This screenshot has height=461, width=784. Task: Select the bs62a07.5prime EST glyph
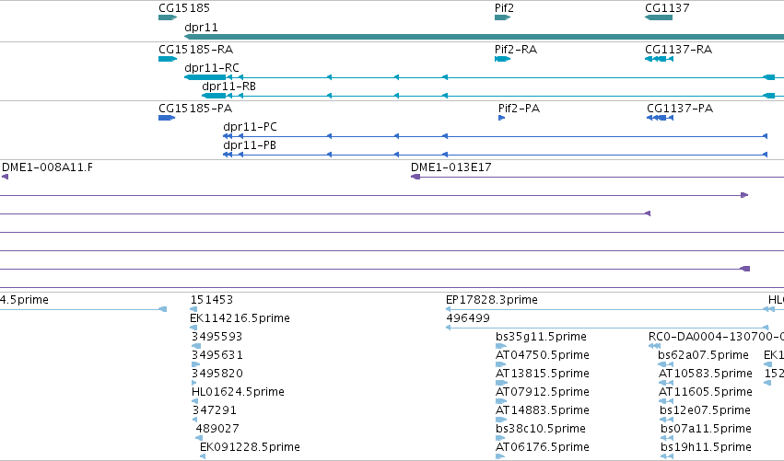point(665,364)
